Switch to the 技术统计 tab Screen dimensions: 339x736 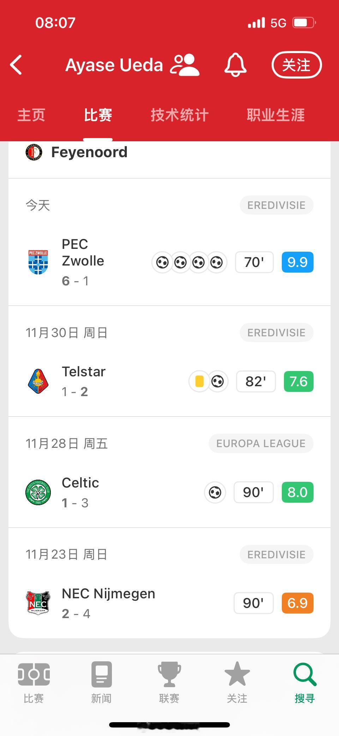point(180,115)
